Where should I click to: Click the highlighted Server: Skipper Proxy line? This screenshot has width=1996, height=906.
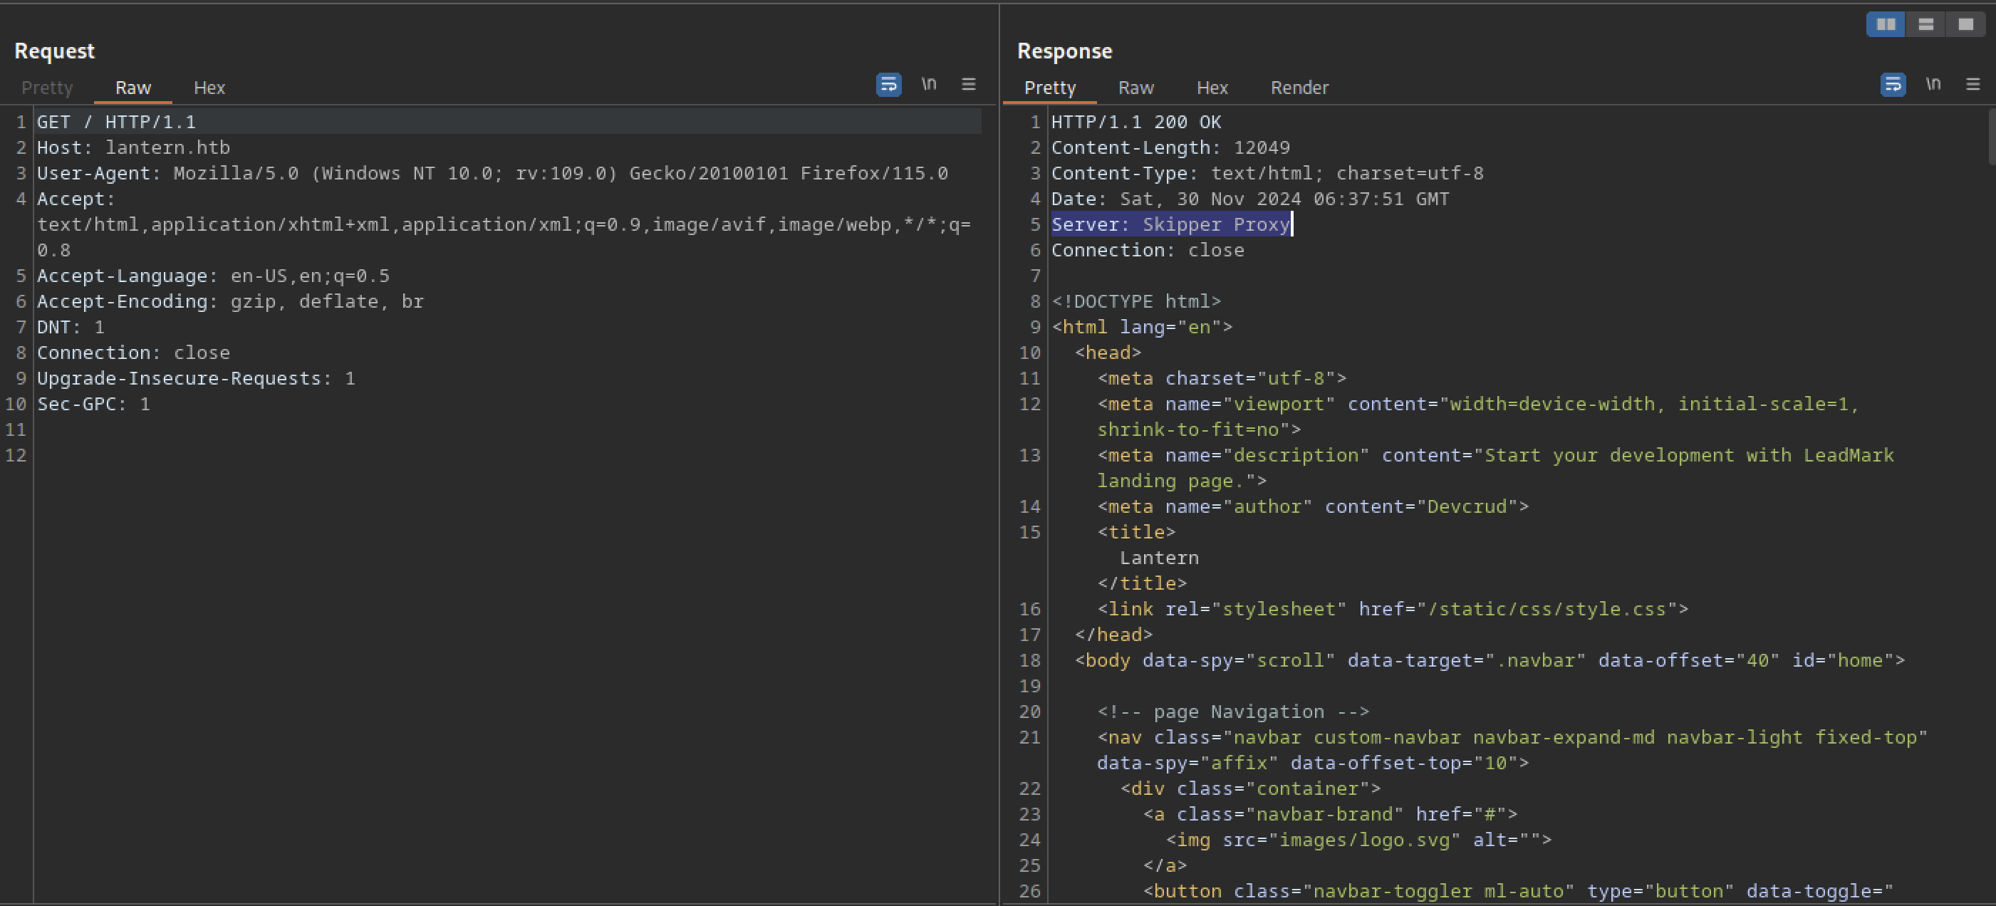coord(1170,225)
